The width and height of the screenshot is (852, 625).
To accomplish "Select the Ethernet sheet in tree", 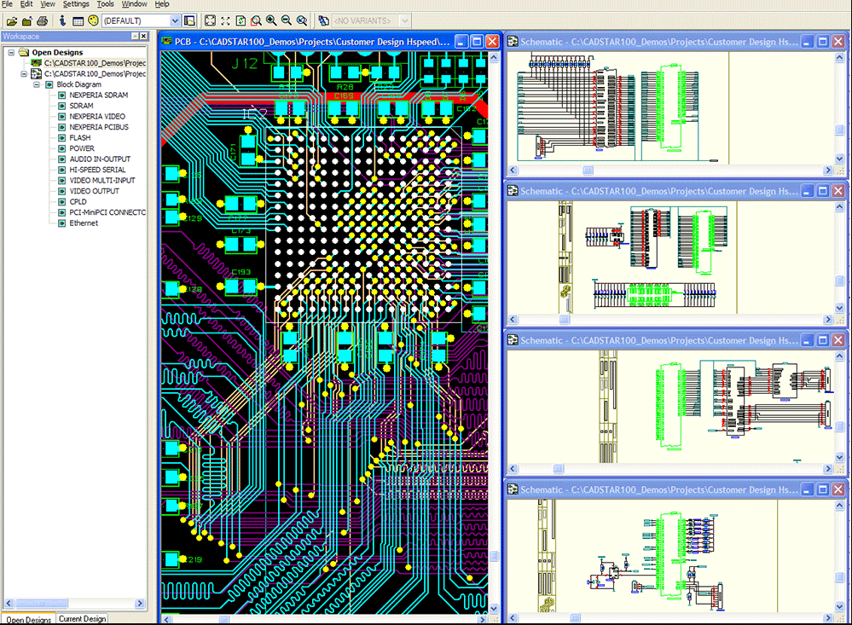I will click(83, 223).
